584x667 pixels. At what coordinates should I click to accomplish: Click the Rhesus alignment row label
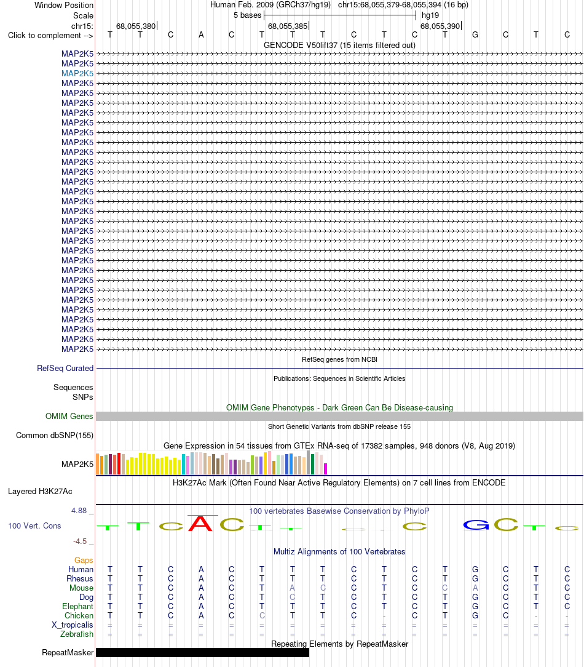point(80,579)
